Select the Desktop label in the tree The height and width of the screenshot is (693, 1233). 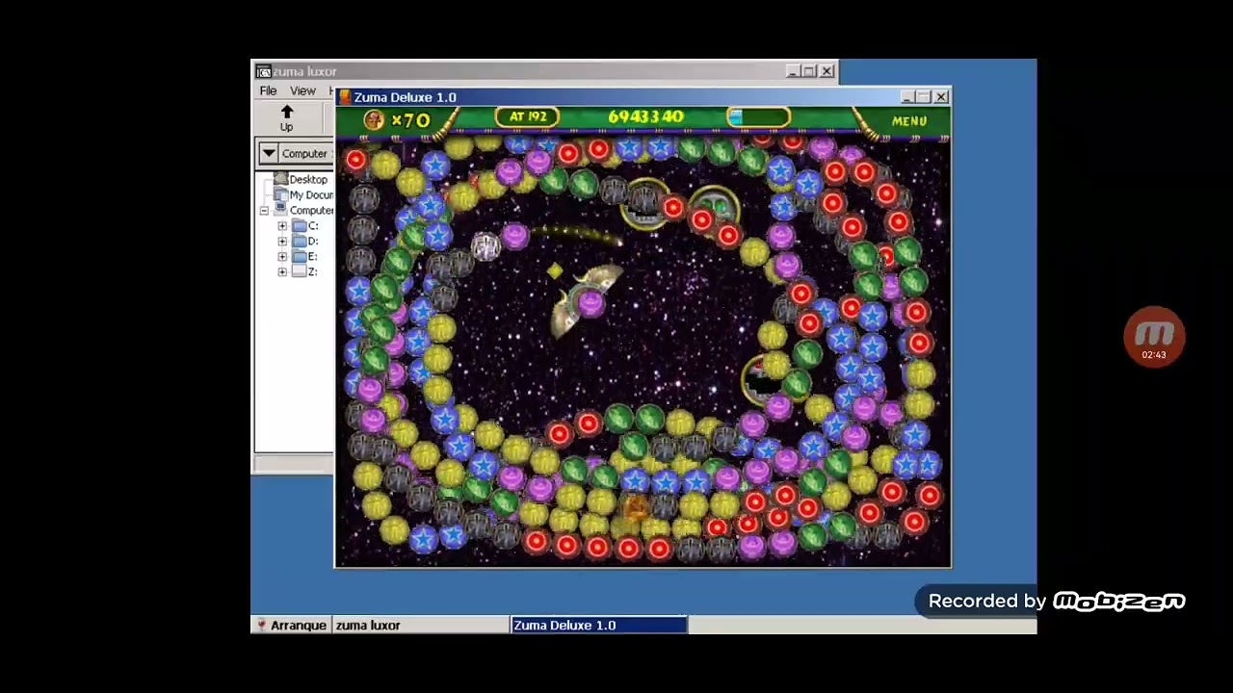308,179
